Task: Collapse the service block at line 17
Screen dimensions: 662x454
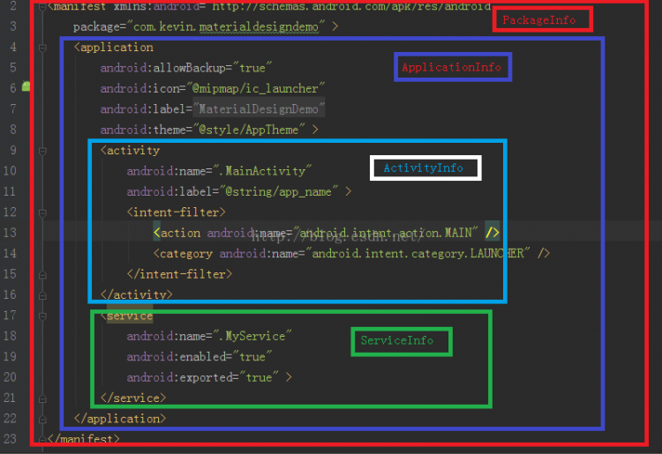Action: pos(42,316)
